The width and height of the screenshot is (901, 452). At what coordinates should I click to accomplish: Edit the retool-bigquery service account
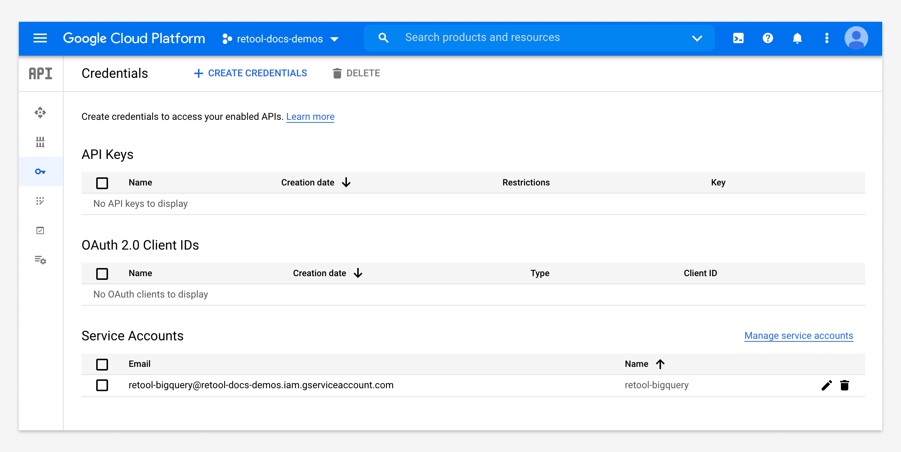point(827,385)
